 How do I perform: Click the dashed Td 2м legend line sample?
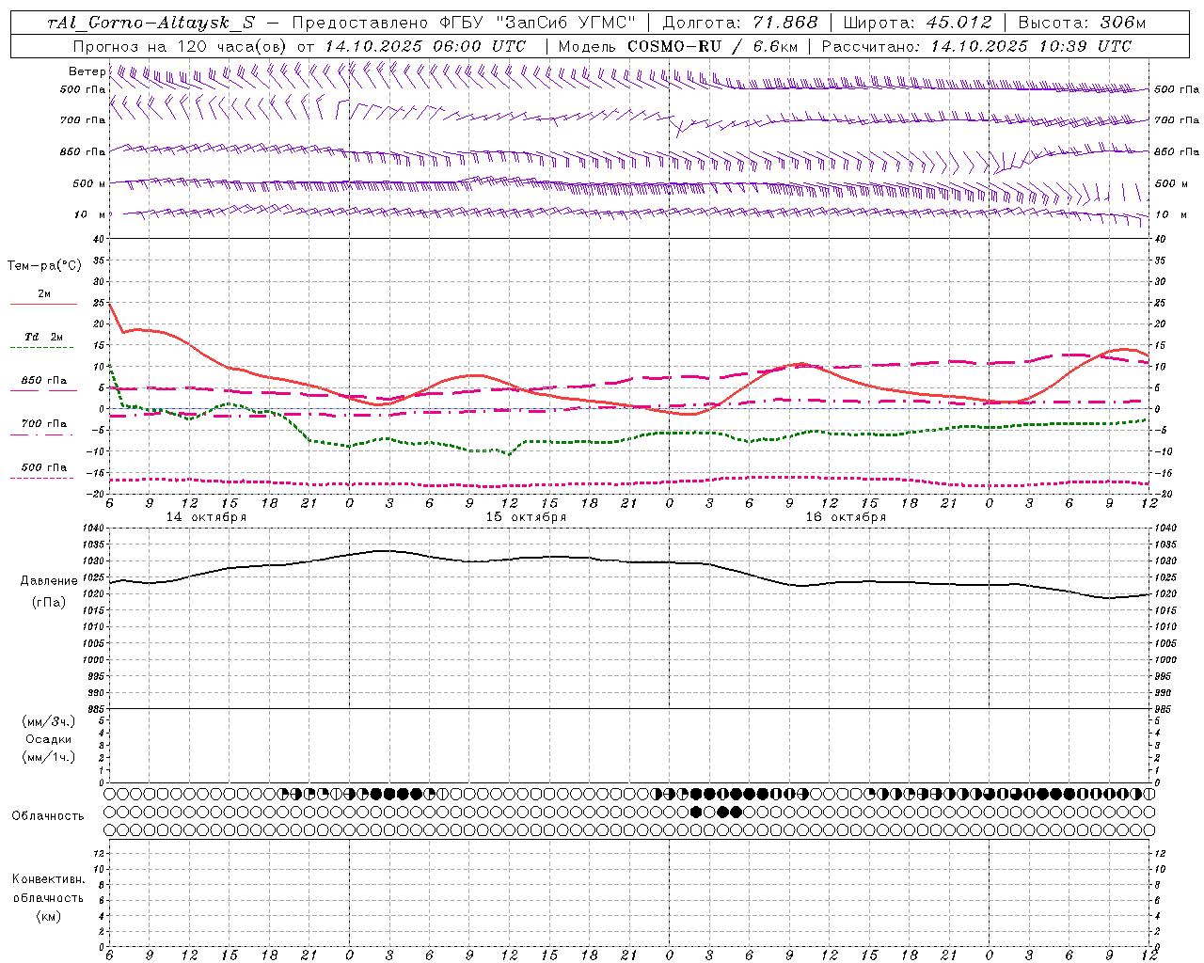click(x=41, y=348)
